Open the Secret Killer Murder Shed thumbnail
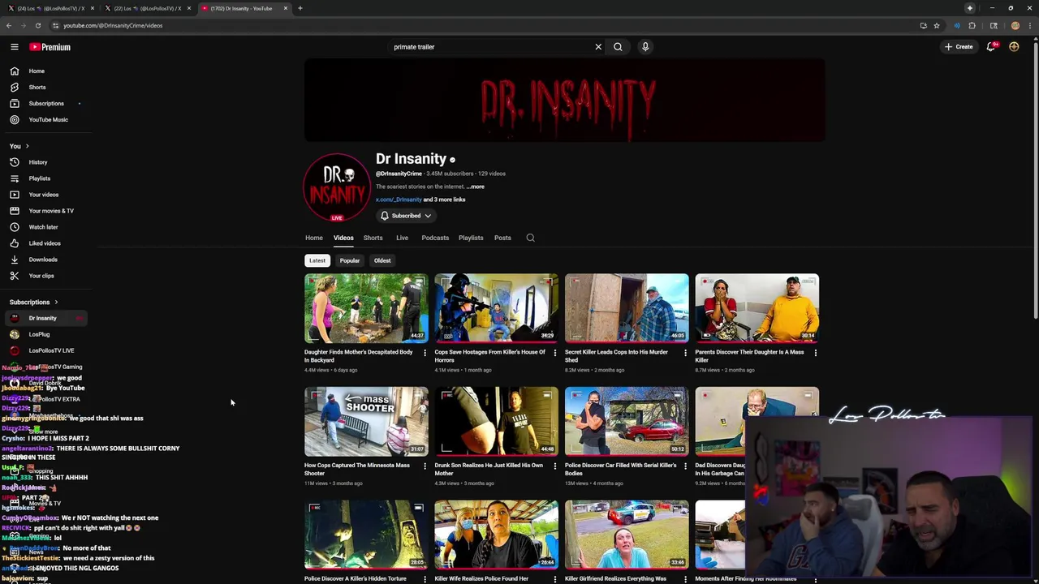The width and height of the screenshot is (1039, 584). point(627,308)
